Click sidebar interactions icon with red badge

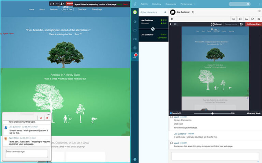coord(135,57)
